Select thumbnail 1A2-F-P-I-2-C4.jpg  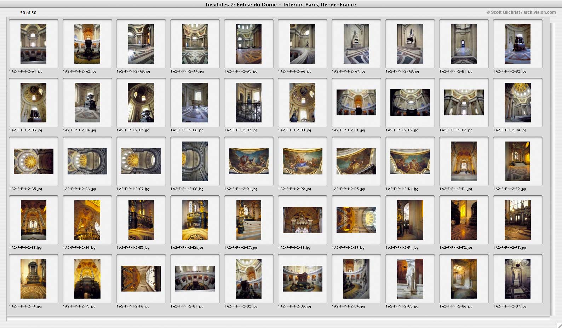[518, 103]
